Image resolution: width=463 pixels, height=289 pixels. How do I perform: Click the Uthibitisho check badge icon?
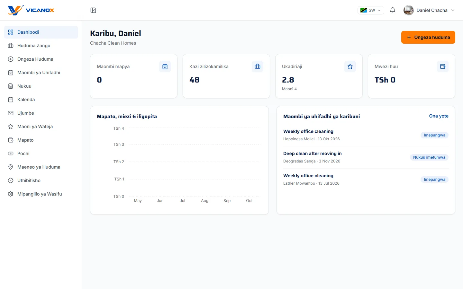tap(11, 180)
